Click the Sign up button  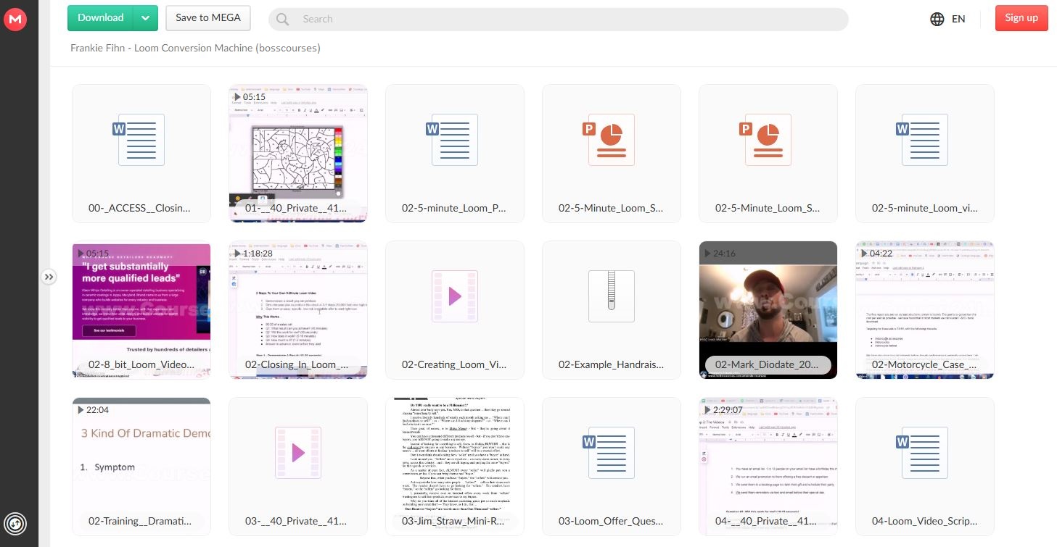point(1021,18)
